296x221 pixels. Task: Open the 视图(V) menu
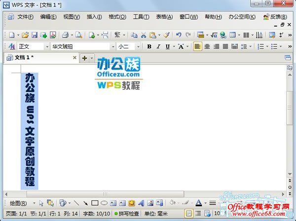click(x=72, y=17)
